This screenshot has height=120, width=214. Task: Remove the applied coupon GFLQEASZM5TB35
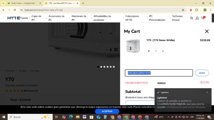pyautogui.click(x=162, y=83)
